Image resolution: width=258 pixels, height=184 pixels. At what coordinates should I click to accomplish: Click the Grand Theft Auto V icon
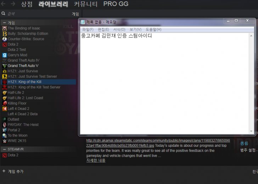4,66
